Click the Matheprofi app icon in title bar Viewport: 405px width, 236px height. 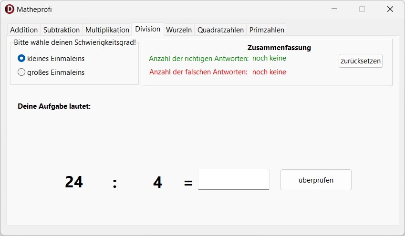9,9
